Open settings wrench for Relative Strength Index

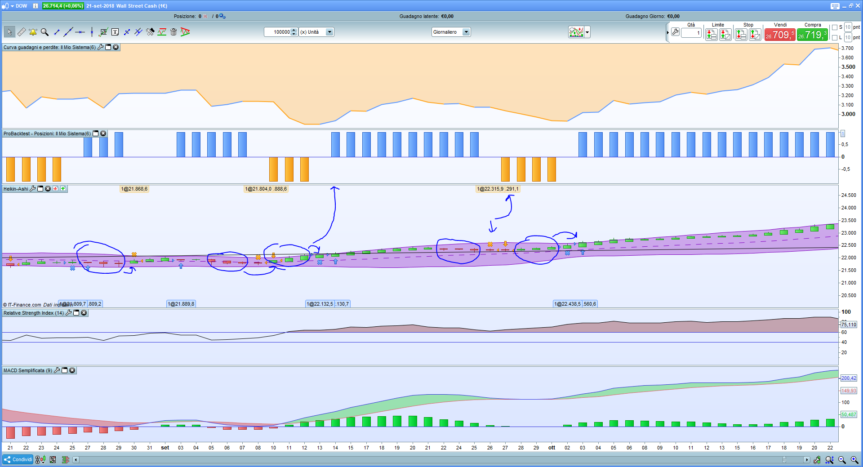69,313
